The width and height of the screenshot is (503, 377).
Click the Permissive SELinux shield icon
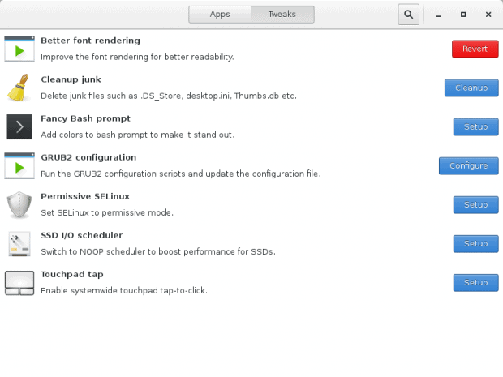tap(19, 205)
